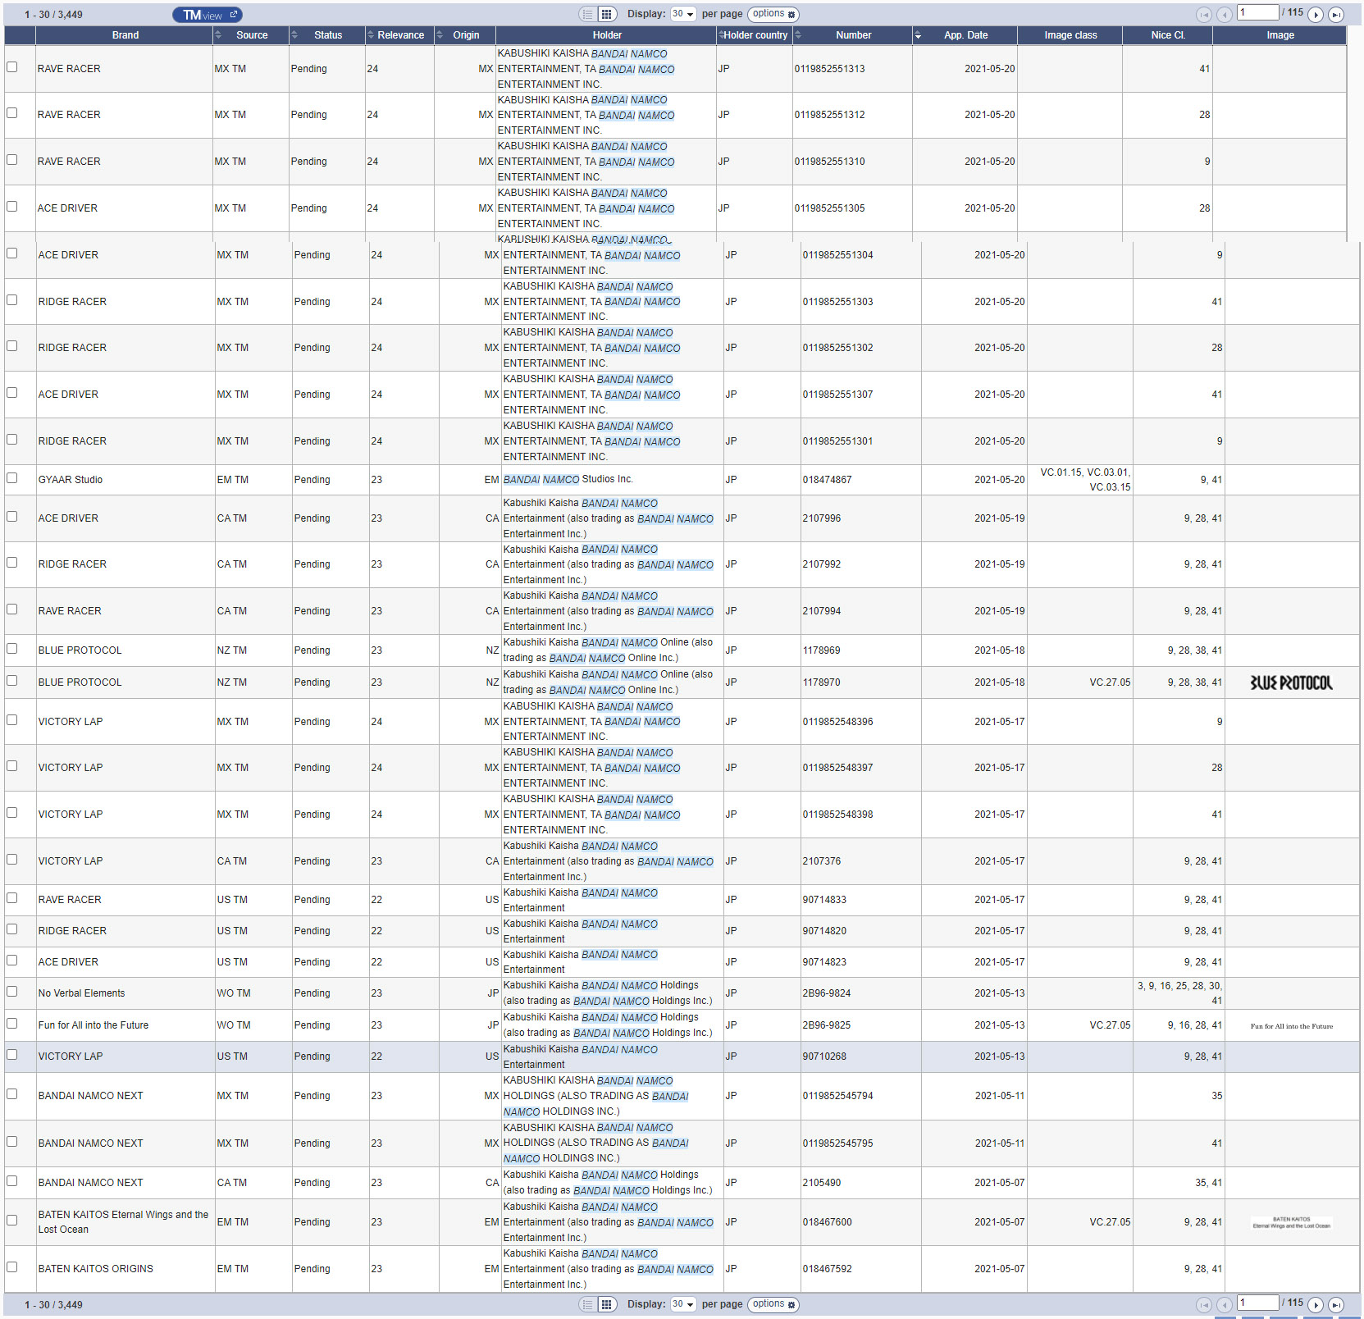Screen dimensions: 1364x1319
Task: Open top Display per page dropdown
Action: click(683, 14)
